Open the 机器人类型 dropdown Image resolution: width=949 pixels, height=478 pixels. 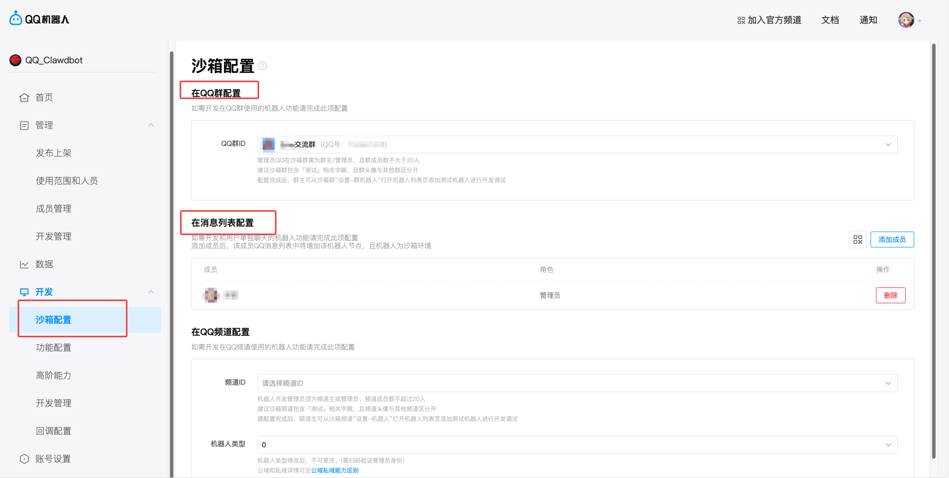[x=888, y=445]
